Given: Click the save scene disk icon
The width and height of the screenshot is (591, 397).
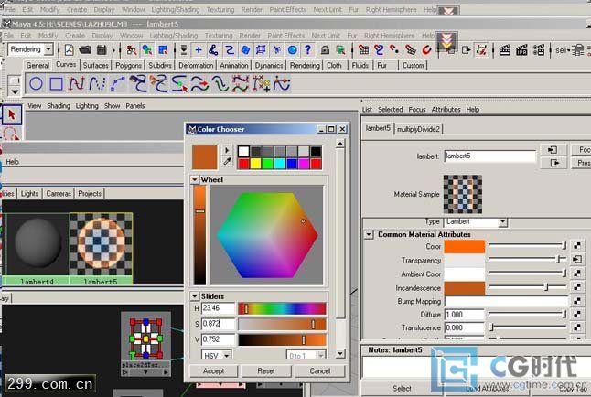Looking at the screenshot, I should click(102, 49).
